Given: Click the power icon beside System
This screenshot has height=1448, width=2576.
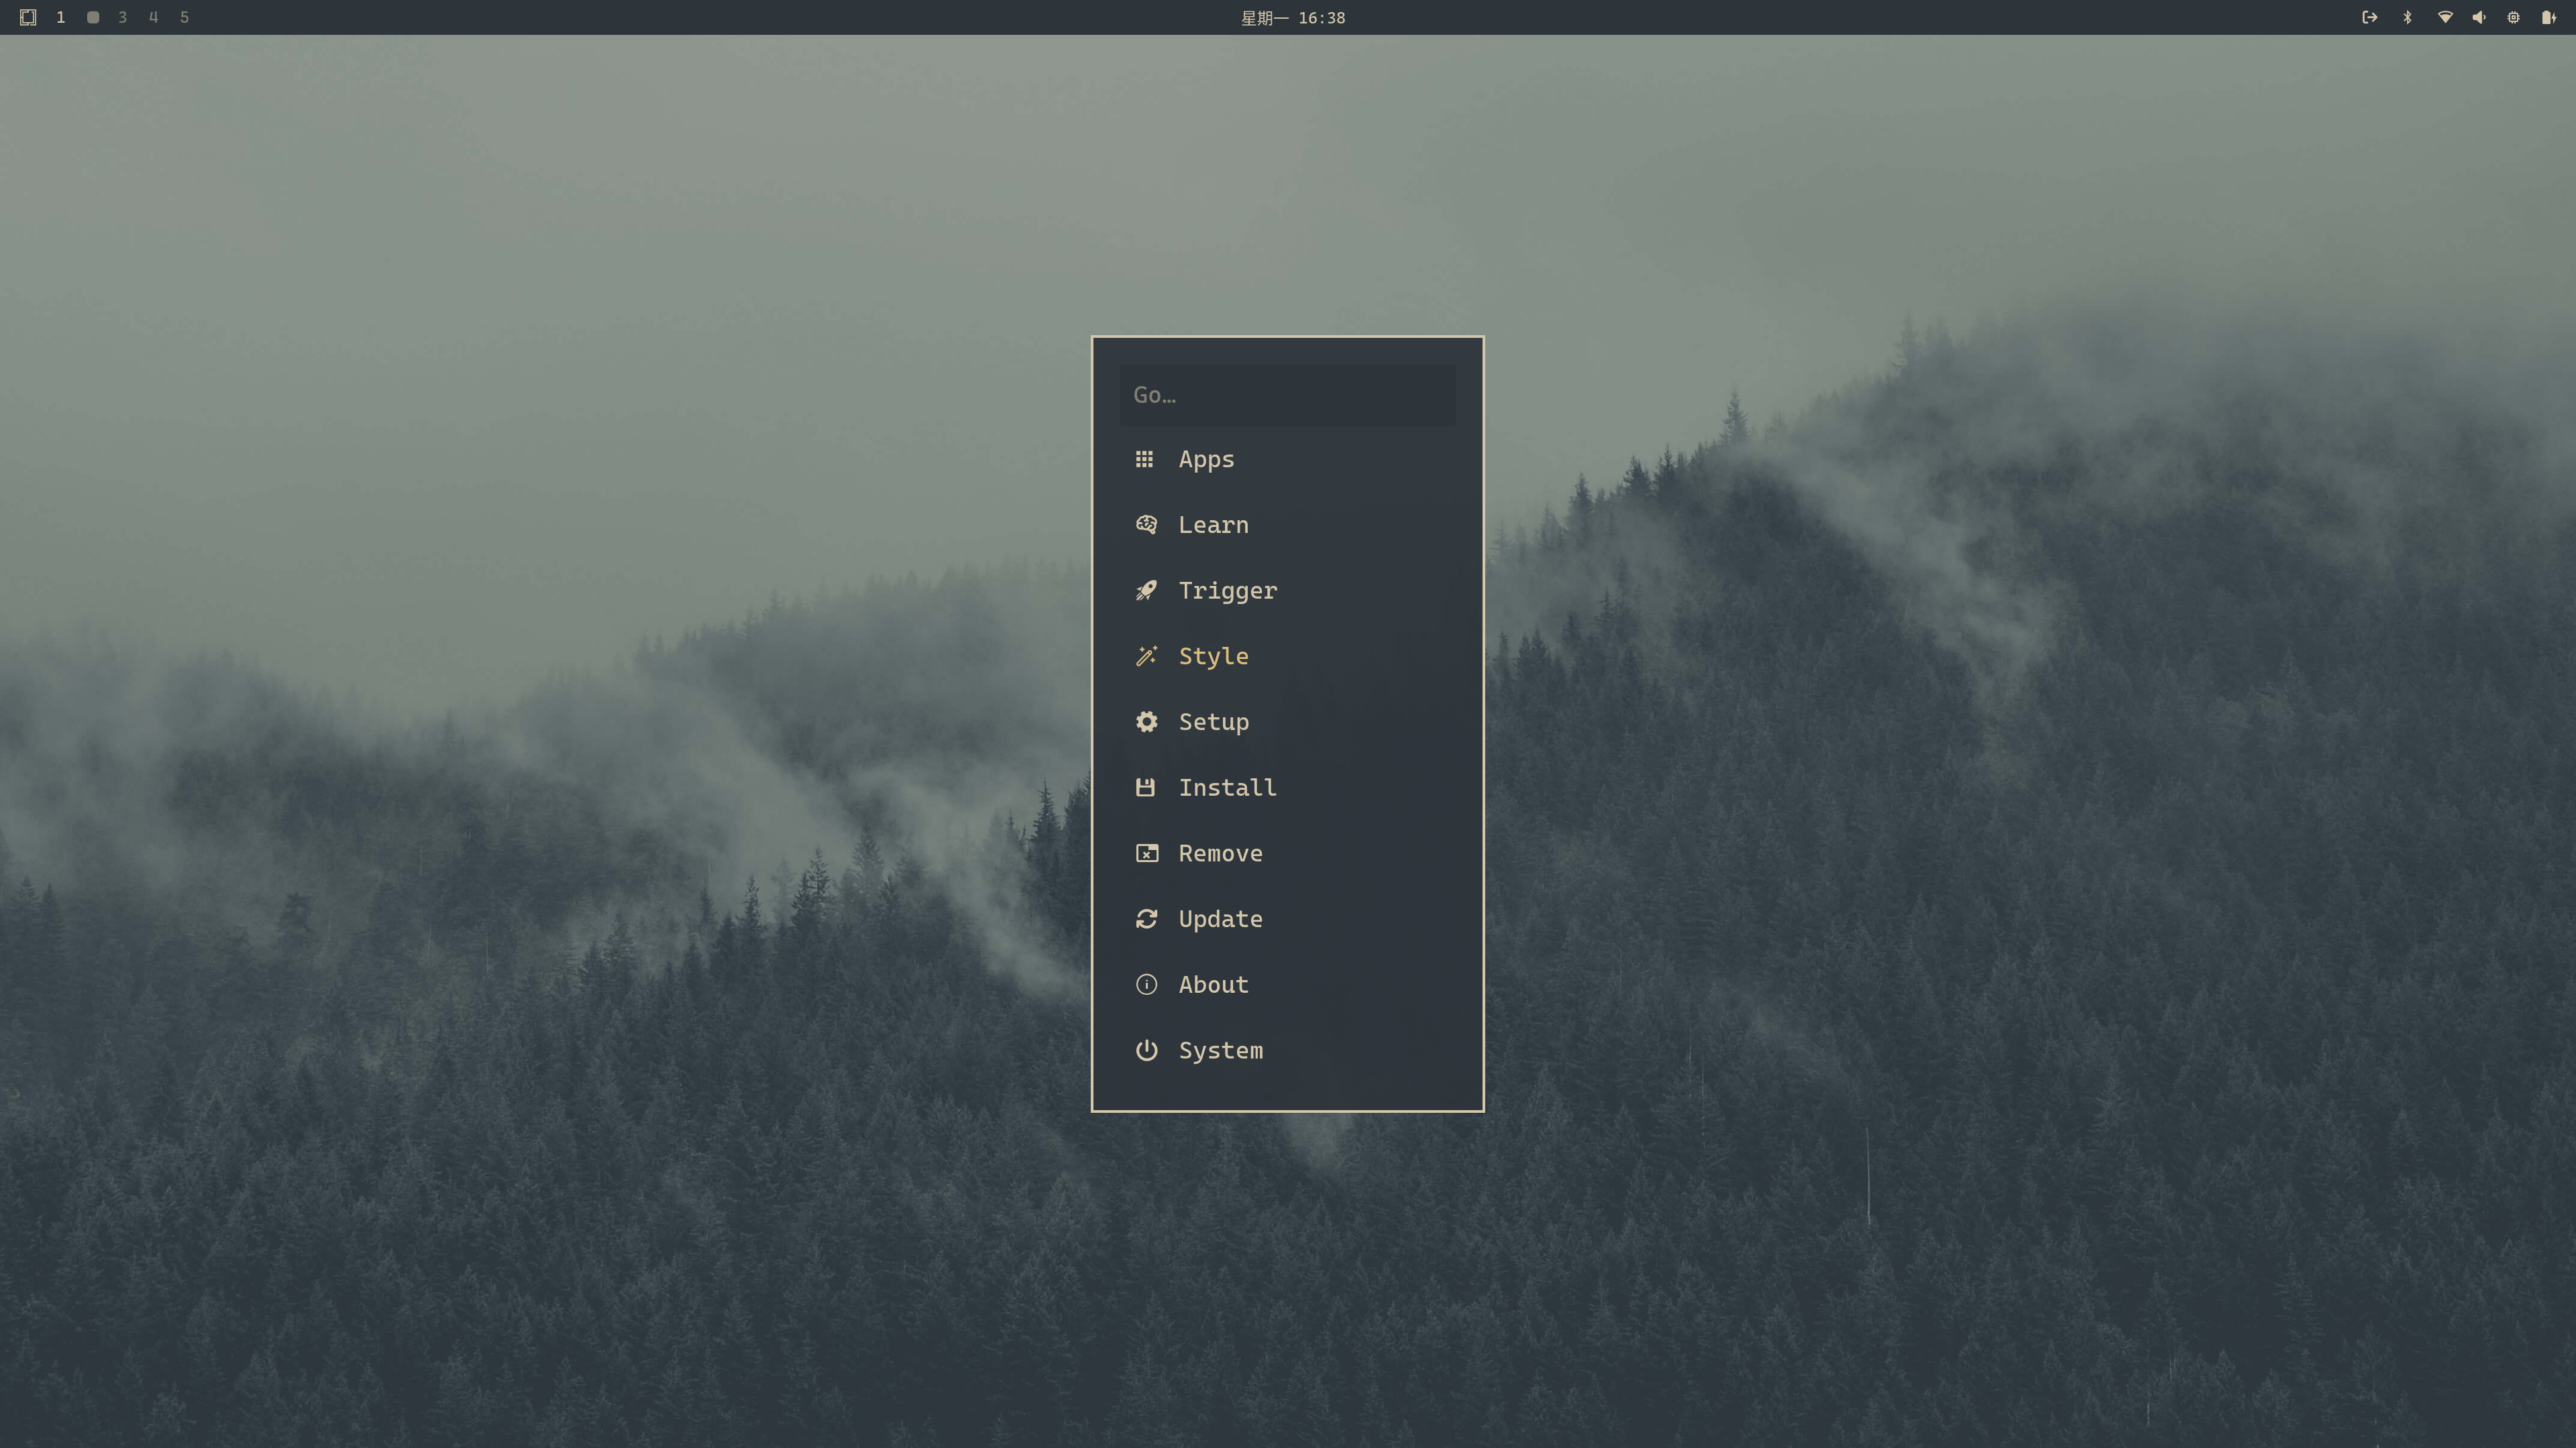Looking at the screenshot, I should click(1146, 1050).
